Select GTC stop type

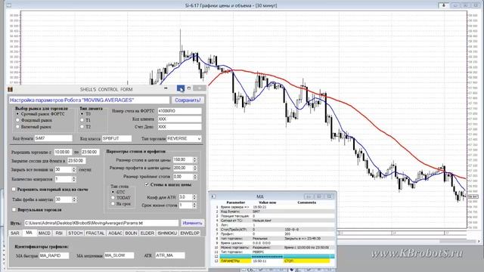point(113,192)
